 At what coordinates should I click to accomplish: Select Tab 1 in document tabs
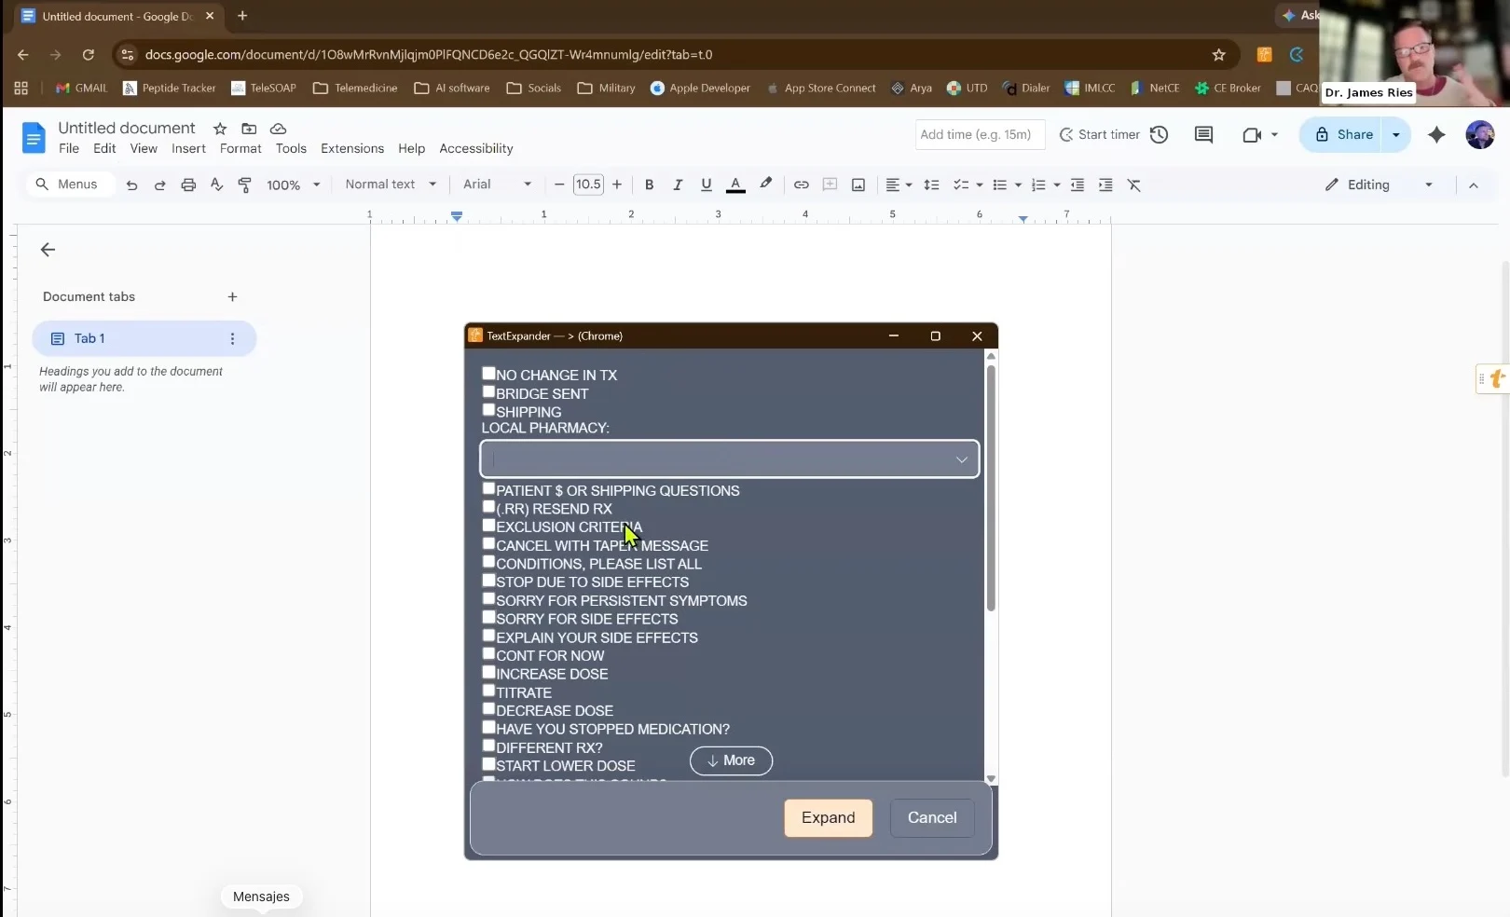[x=144, y=338]
